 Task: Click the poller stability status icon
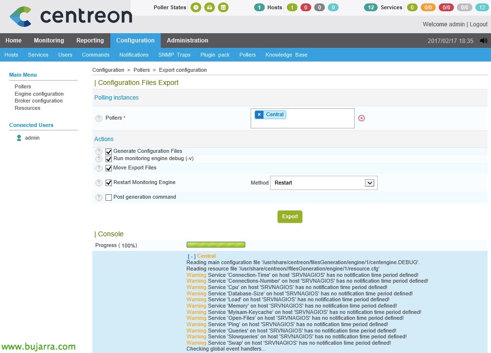pyautogui.click(x=210, y=7)
